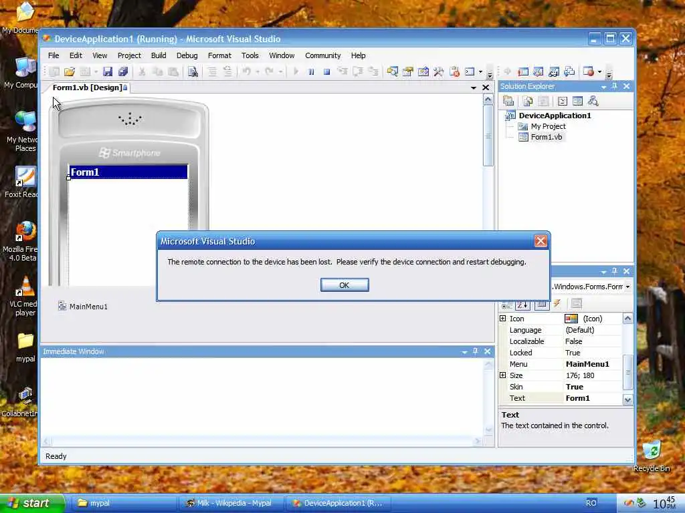The image size is (685, 513).
Task: Switch to Milk - Wikipedia taskbar button
Action: (231, 503)
